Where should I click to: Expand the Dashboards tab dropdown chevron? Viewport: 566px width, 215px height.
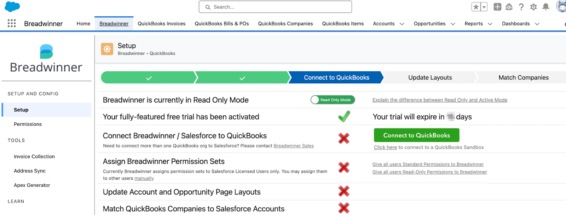click(x=537, y=24)
